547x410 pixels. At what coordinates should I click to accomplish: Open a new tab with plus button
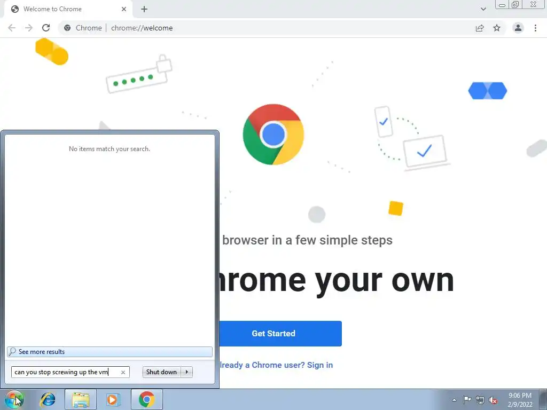click(x=144, y=9)
